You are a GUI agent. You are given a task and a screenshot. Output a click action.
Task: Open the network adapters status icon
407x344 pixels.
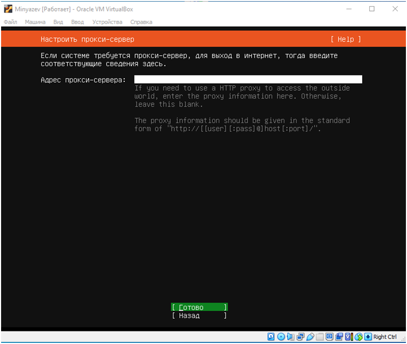[x=300, y=337]
